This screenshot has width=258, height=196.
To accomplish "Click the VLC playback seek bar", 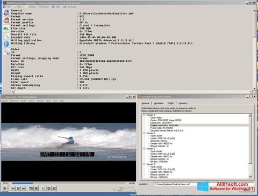I will pyautogui.click(x=69, y=183).
